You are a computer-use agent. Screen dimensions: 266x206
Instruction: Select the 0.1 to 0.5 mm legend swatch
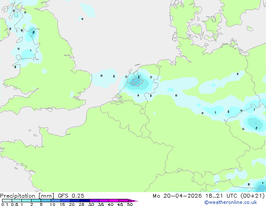(x=7, y=201)
